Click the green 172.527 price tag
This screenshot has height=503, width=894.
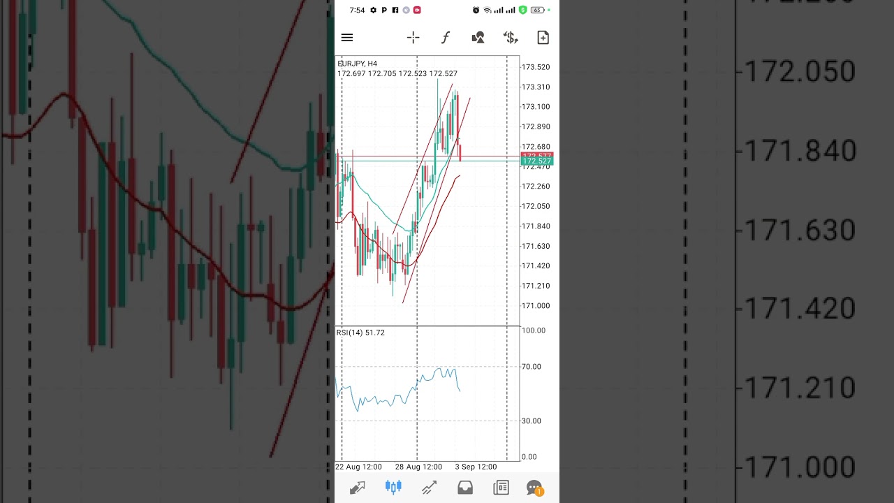[x=537, y=161]
